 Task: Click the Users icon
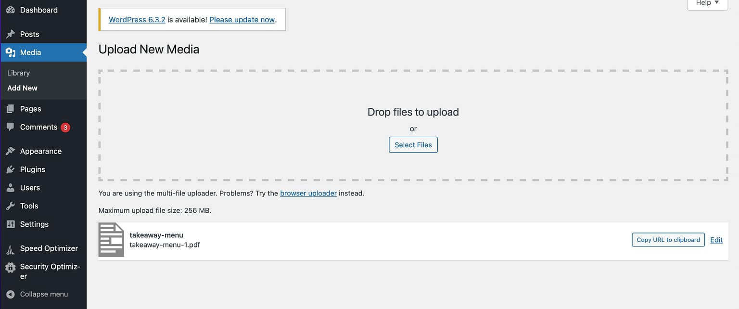click(x=11, y=187)
